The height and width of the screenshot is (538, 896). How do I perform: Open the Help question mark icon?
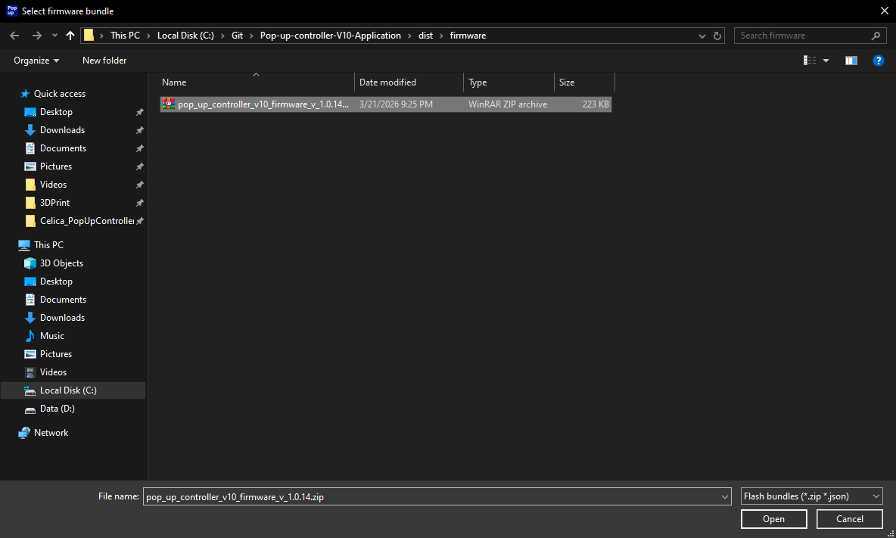point(878,60)
